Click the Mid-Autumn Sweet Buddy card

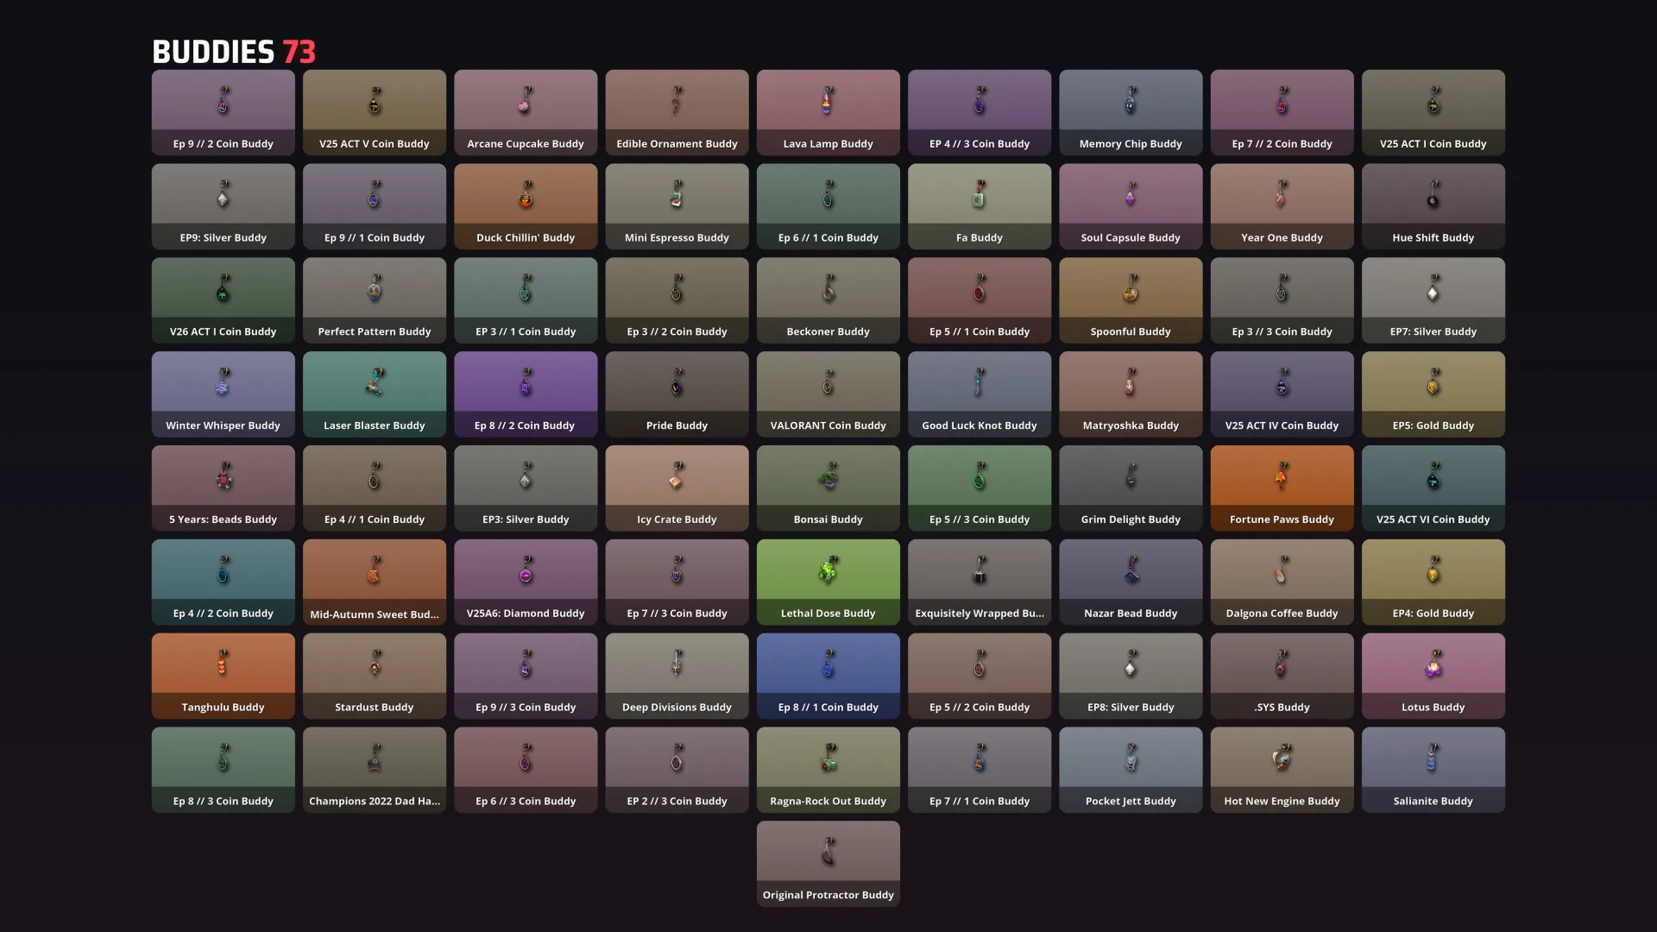pyautogui.click(x=375, y=582)
